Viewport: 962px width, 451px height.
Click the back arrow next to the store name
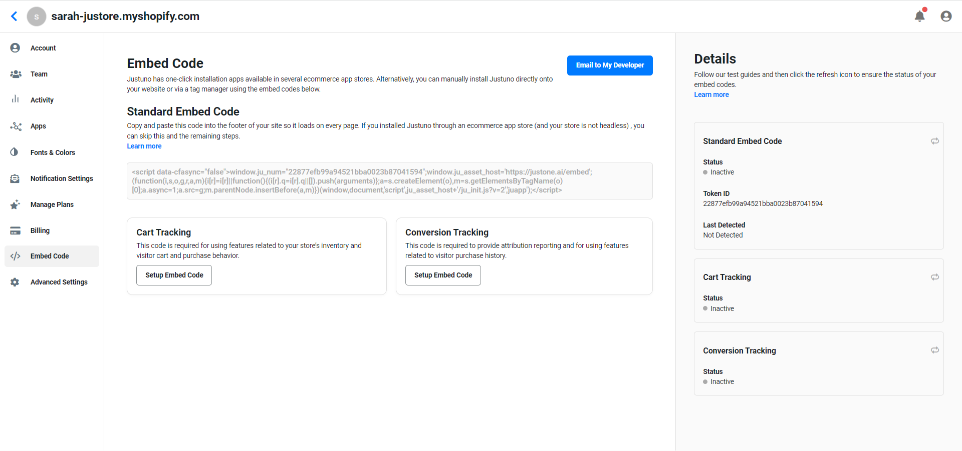click(14, 16)
